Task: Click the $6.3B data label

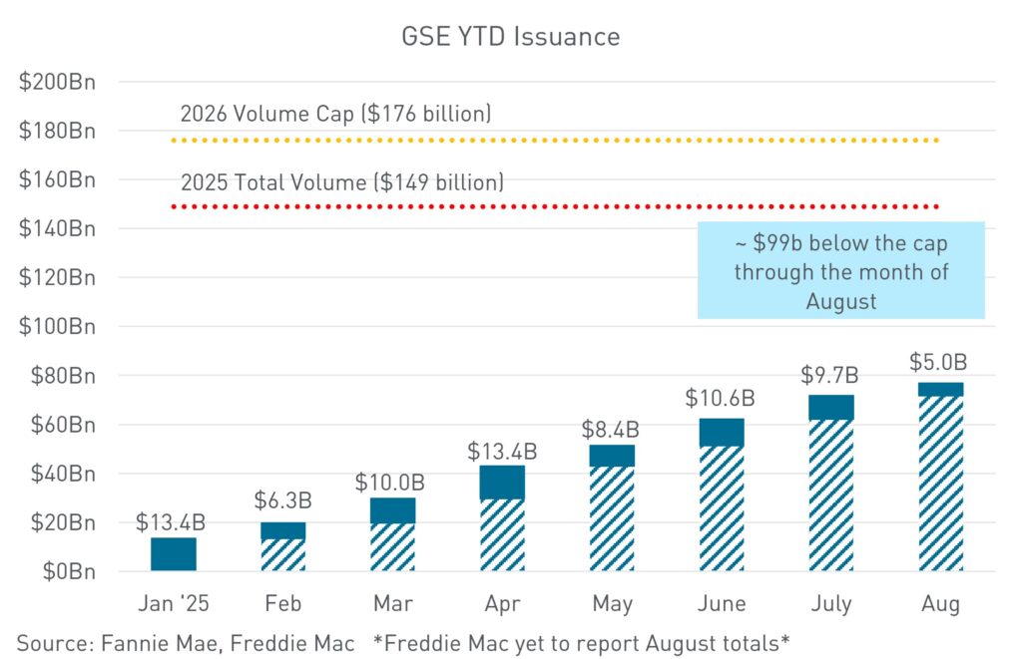Action: [282, 500]
